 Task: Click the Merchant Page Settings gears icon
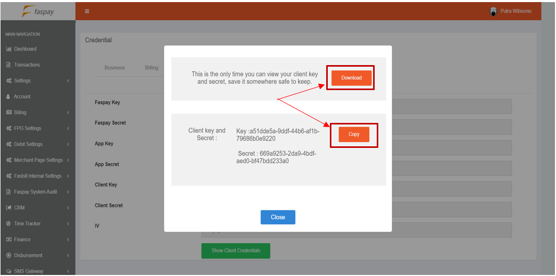coord(9,160)
